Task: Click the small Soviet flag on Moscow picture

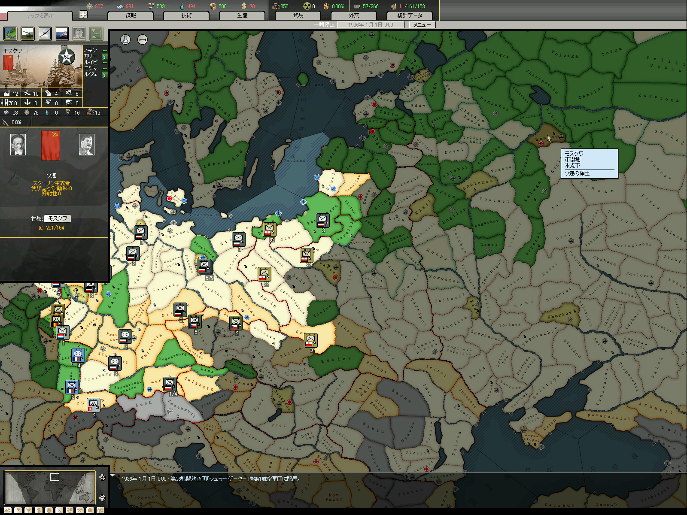Action: pos(8,62)
